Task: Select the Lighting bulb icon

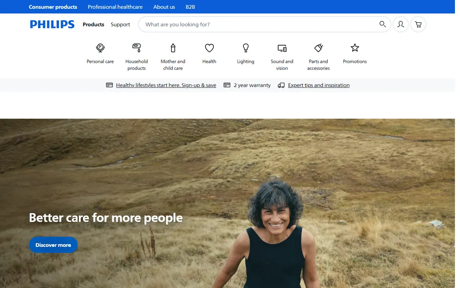Action: pos(245,48)
